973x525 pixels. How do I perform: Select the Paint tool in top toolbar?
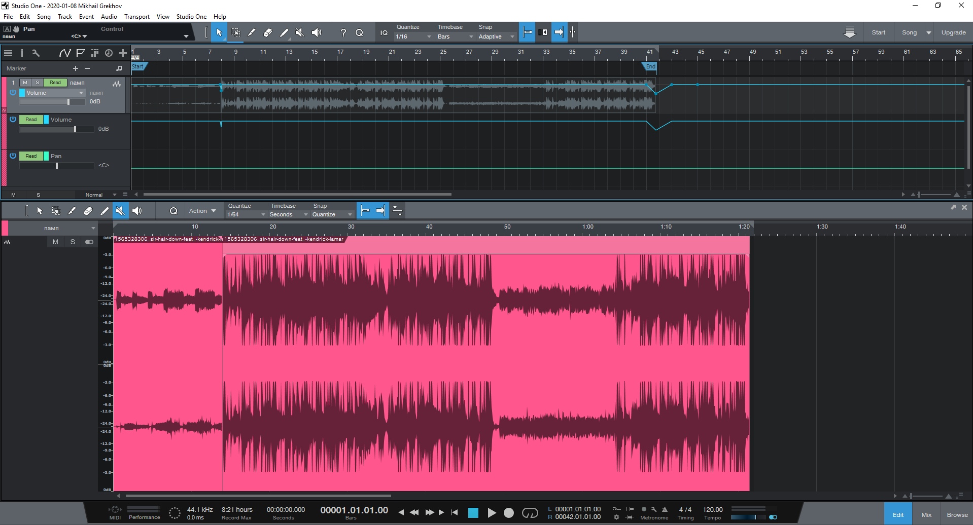[284, 32]
